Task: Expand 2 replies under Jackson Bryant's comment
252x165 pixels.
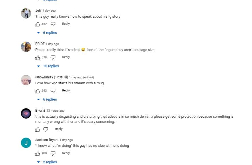Action: coord(47,162)
